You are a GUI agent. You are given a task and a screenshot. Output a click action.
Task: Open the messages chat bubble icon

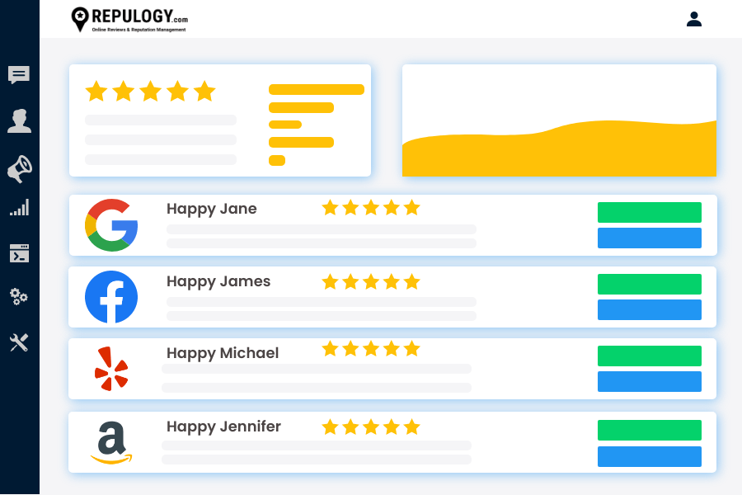(19, 75)
